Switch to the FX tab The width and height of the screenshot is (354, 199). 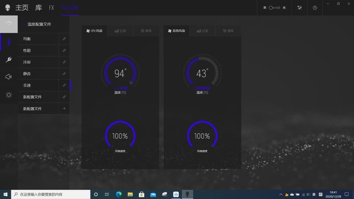point(52,8)
